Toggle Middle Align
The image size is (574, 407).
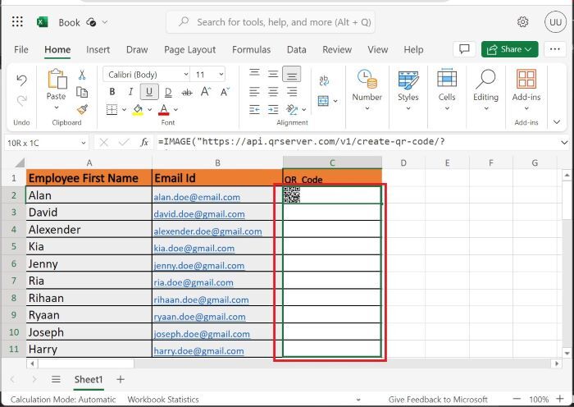pyautogui.click(x=273, y=74)
